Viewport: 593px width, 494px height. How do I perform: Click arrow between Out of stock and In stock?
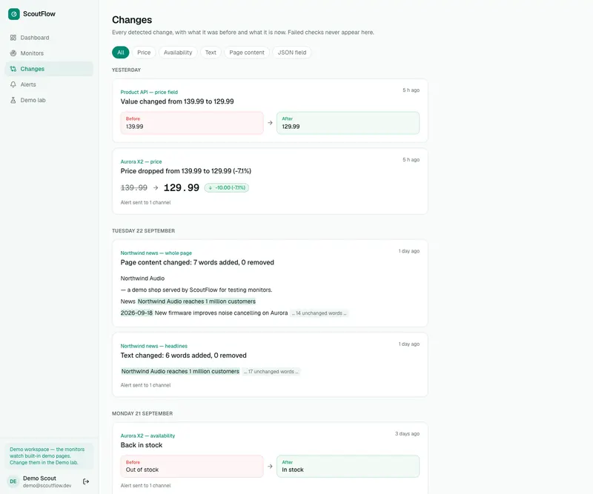(x=270, y=467)
